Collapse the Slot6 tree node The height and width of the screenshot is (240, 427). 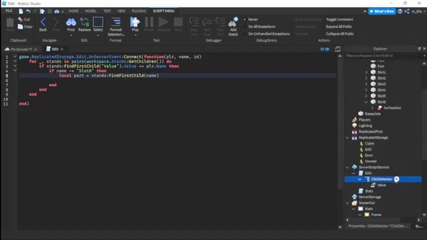pyautogui.click(x=366, y=102)
